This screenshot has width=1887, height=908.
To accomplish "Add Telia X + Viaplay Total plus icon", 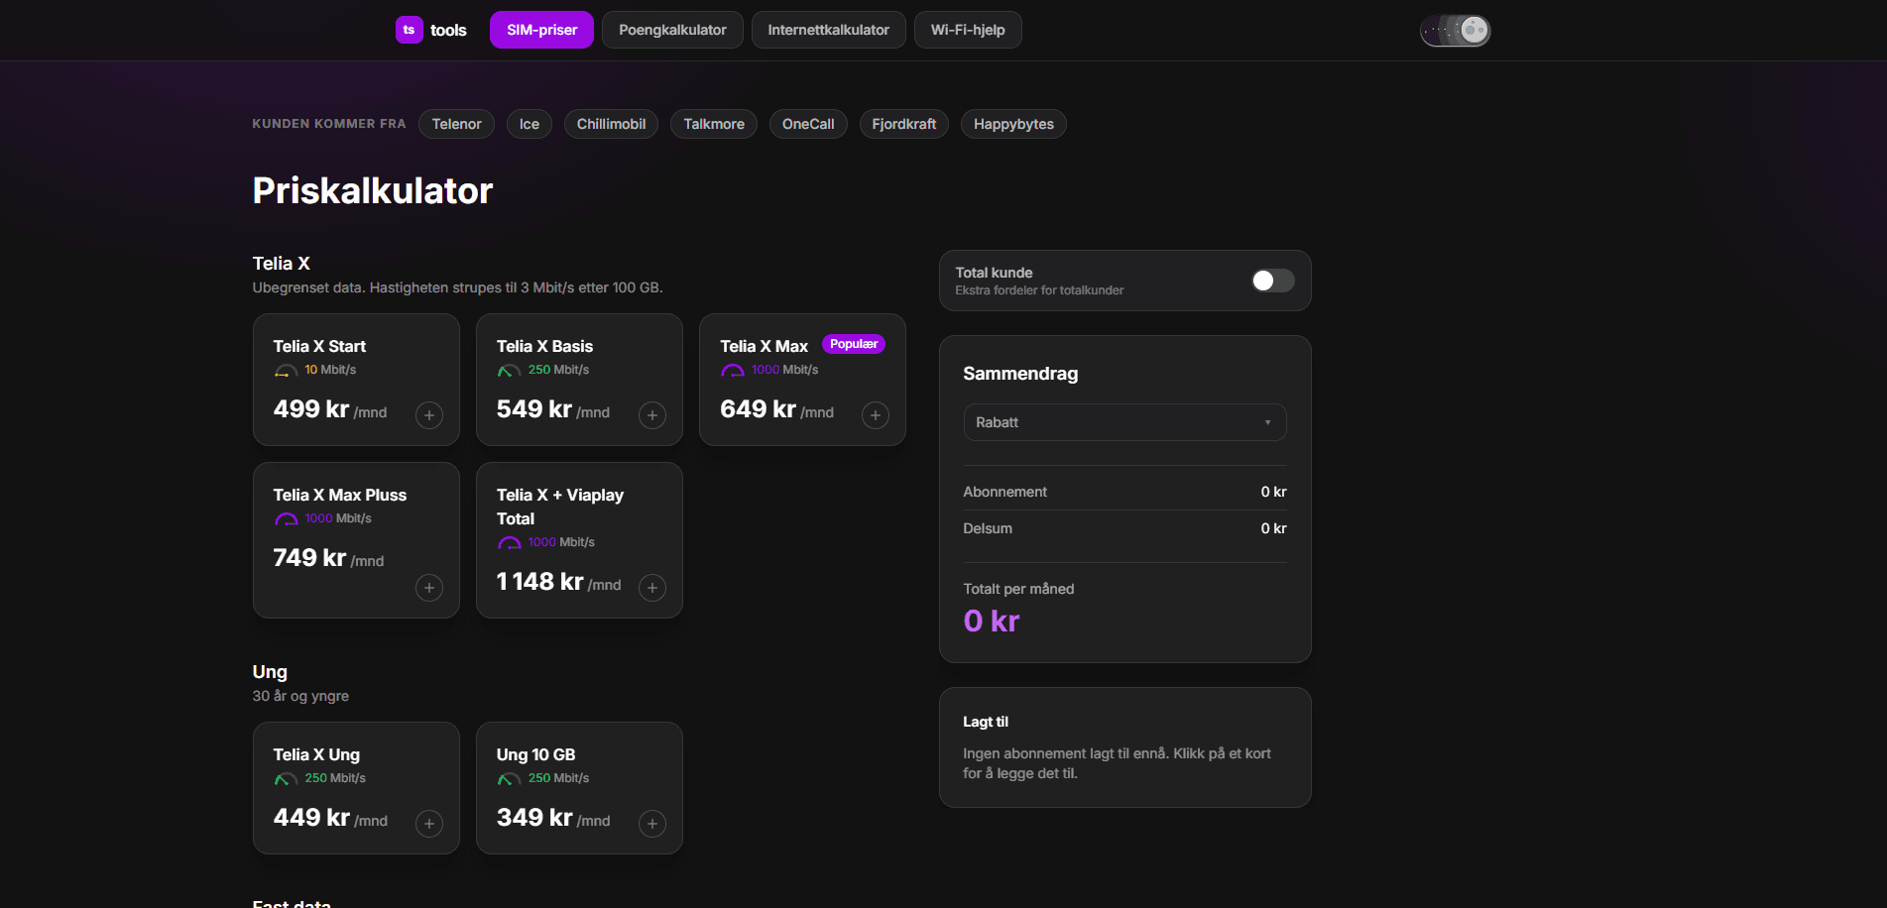I will 652,588.
